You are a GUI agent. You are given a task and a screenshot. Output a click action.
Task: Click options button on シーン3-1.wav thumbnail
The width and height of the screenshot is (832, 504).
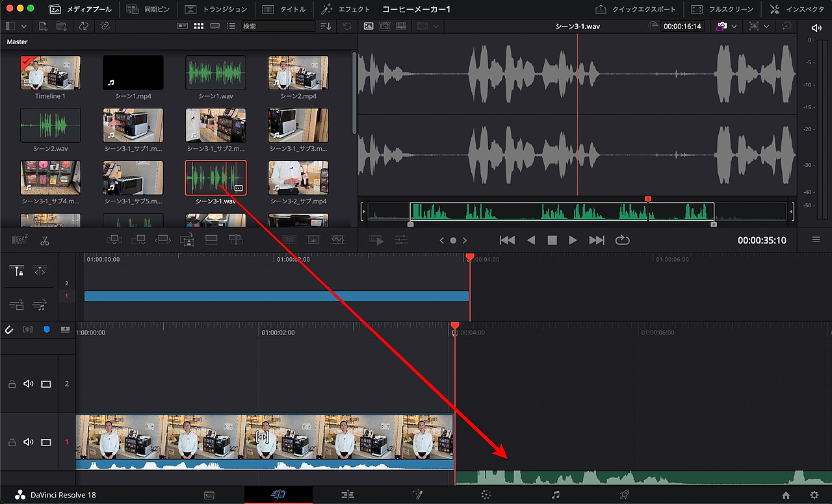(x=239, y=188)
